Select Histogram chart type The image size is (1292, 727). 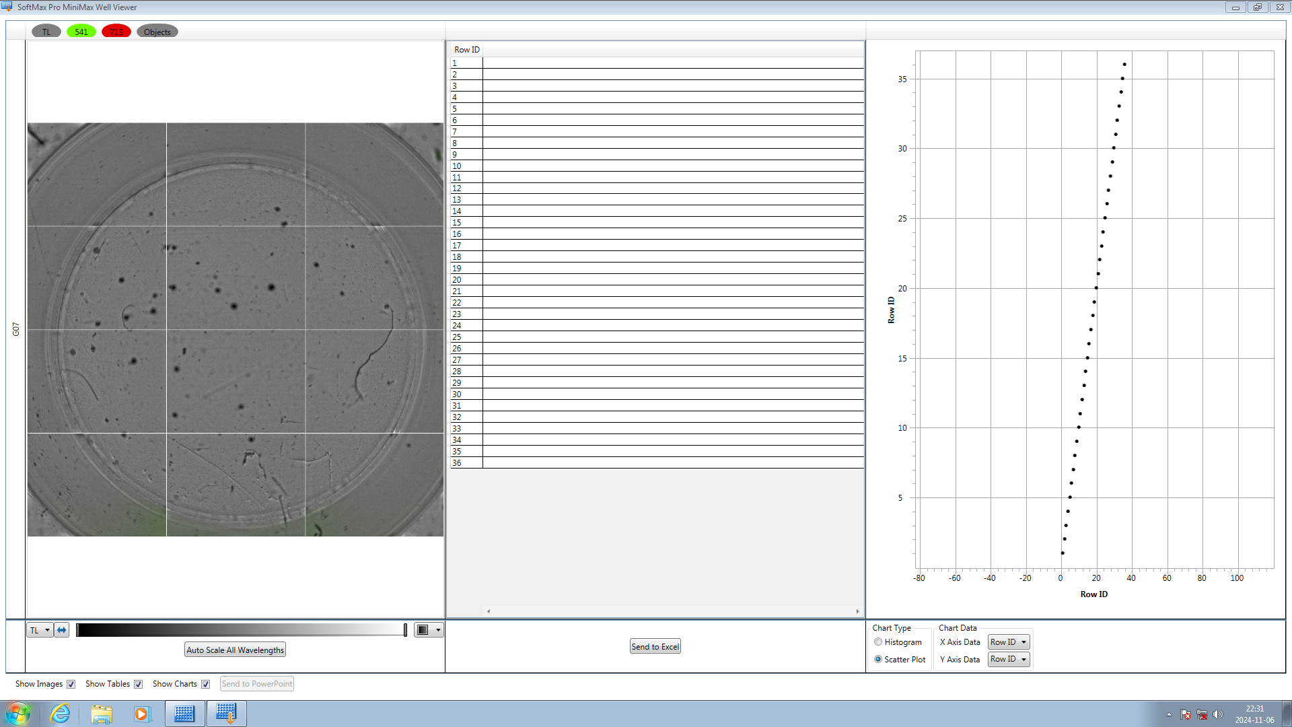[878, 642]
